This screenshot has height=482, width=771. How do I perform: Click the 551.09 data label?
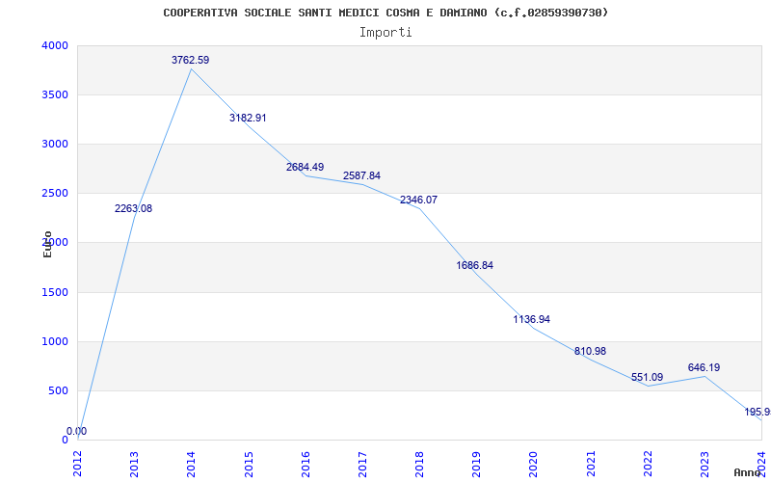point(647,377)
